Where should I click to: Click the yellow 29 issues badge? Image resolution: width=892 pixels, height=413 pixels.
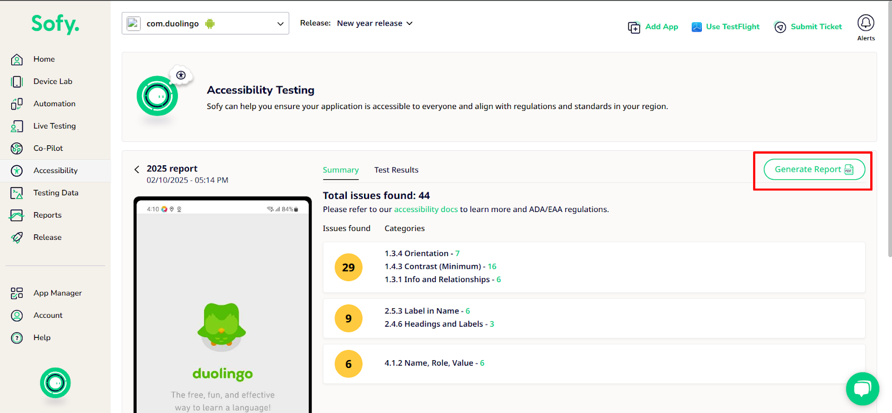pyautogui.click(x=348, y=267)
